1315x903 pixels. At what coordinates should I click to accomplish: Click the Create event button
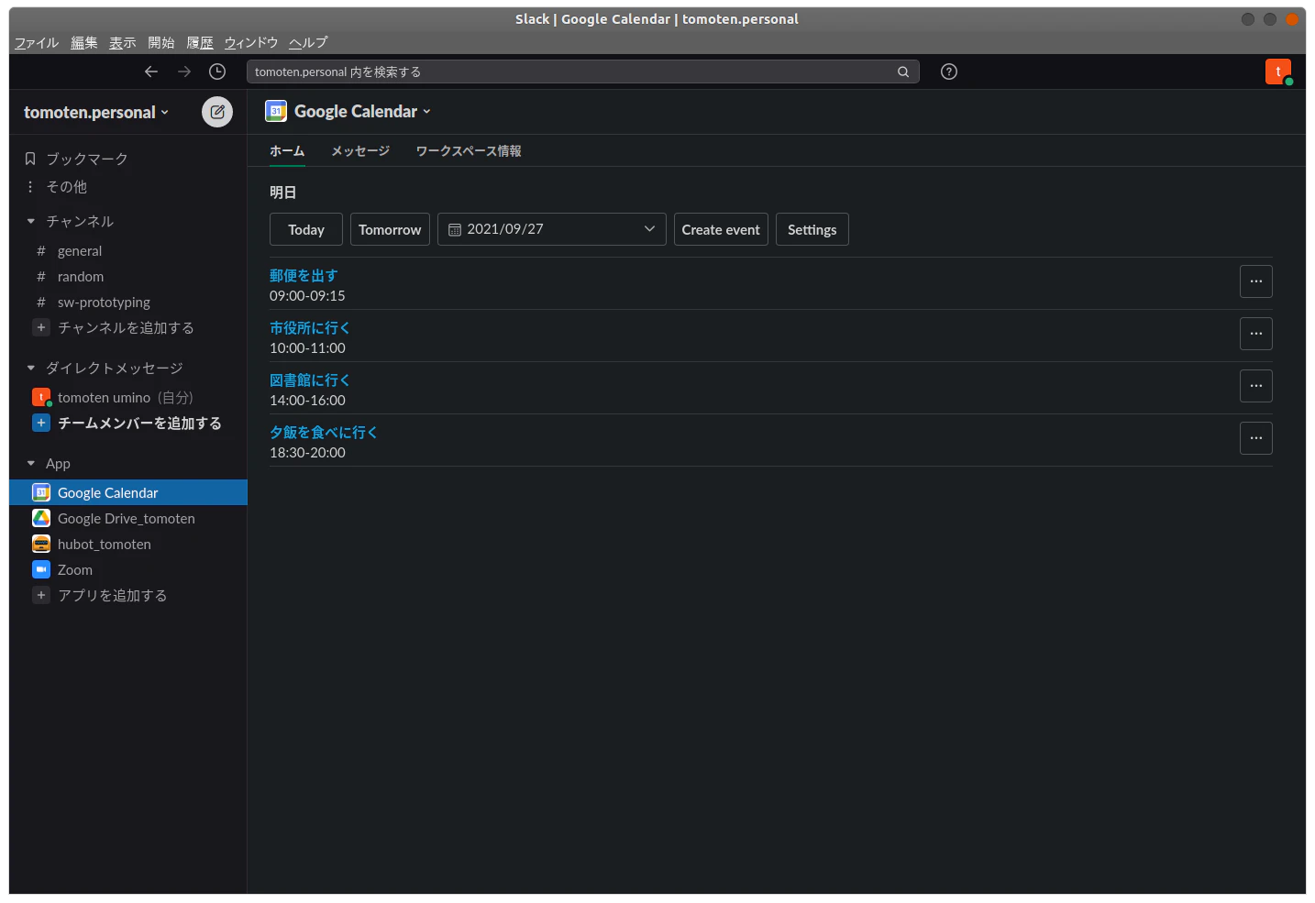(x=721, y=229)
